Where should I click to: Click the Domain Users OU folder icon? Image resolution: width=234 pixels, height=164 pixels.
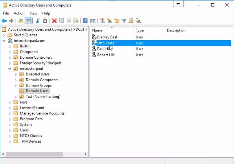21,91
